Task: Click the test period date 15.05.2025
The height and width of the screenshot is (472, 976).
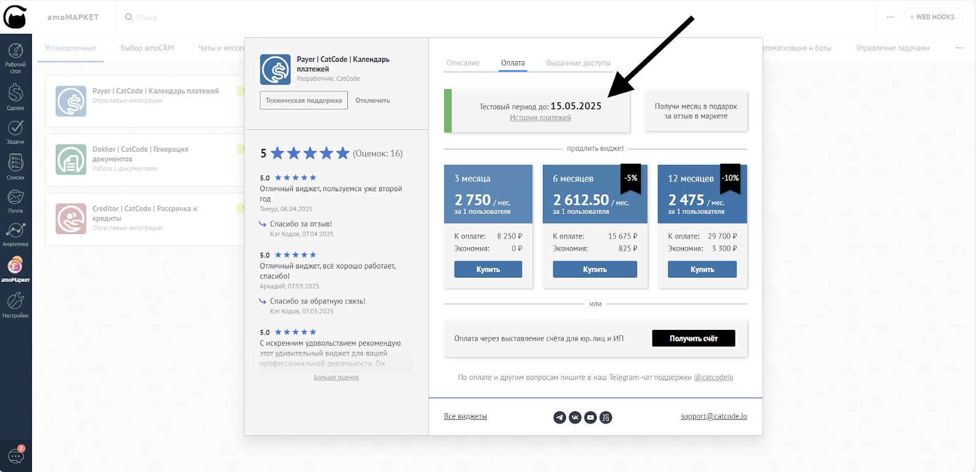Action: point(576,106)
